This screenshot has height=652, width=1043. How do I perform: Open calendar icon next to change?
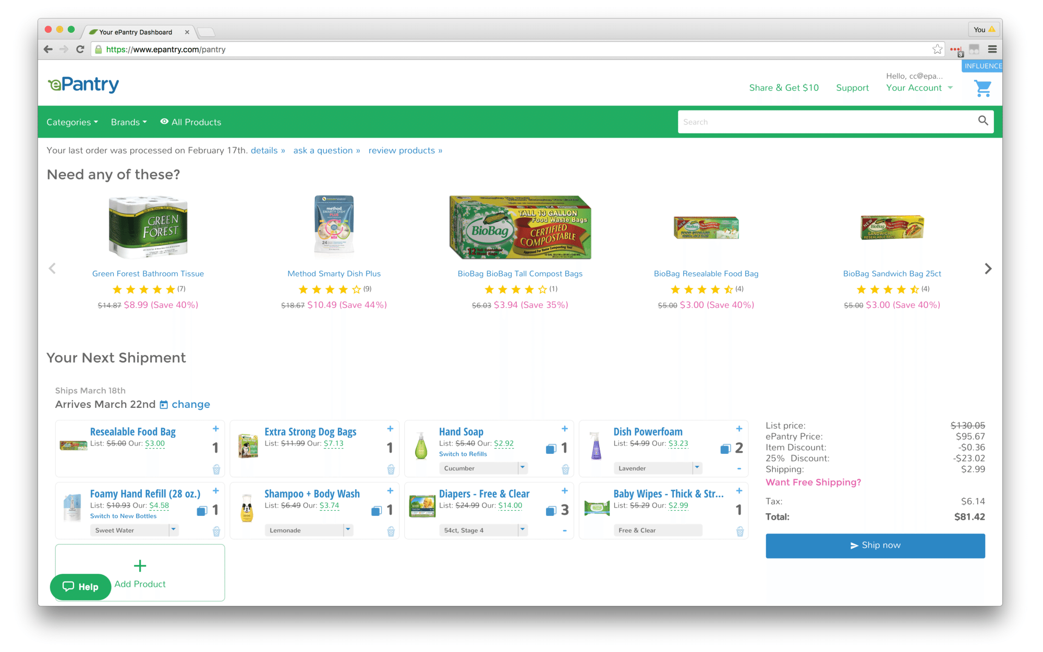(164, 405)
